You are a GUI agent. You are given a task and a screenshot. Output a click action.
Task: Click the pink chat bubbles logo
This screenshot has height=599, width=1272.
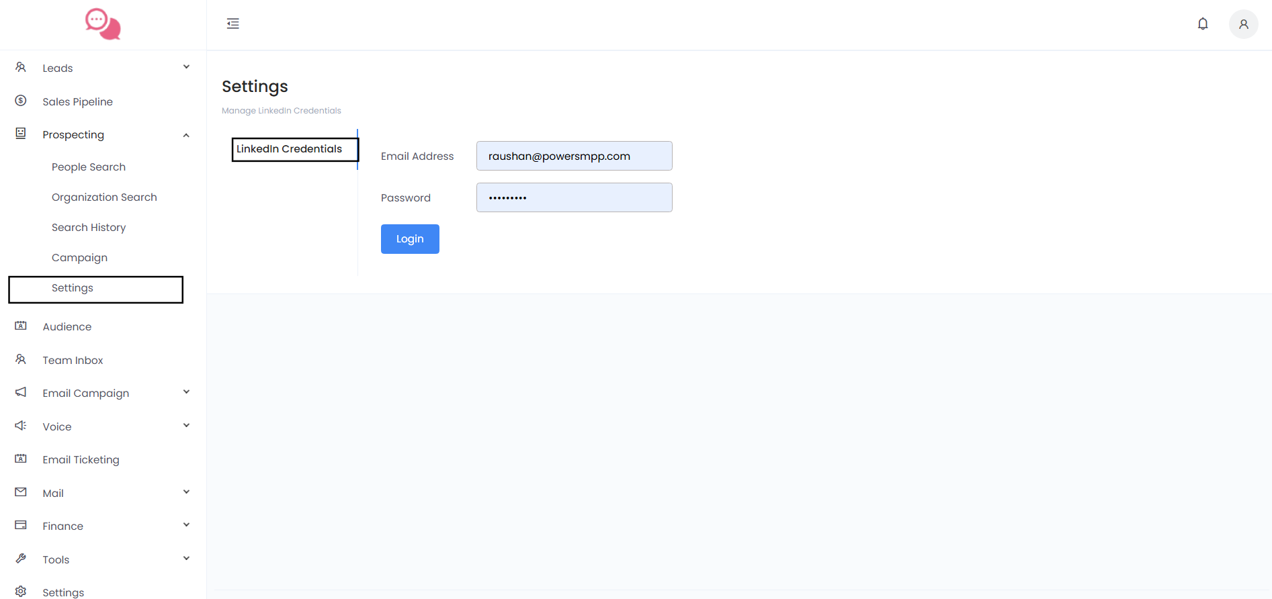click(103, 24)
